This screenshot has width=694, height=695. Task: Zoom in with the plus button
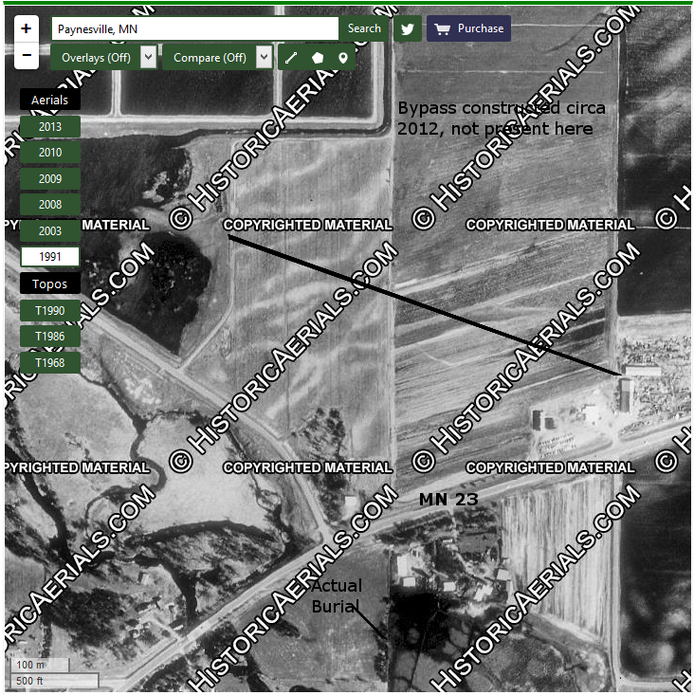pos(26,28)
